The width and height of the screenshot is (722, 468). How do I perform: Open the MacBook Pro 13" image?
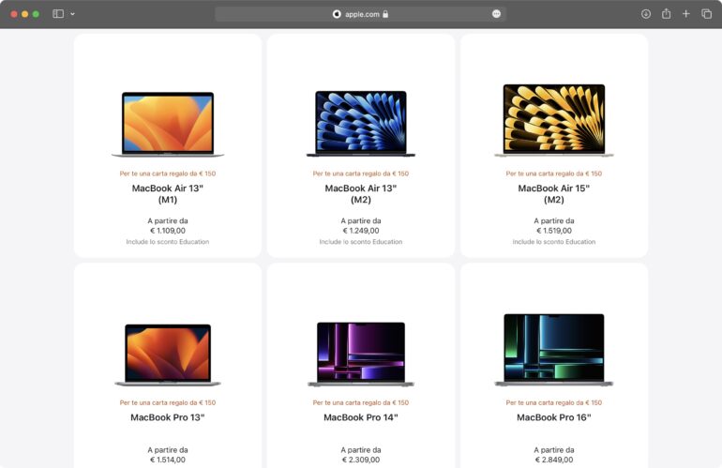(168, 355)
